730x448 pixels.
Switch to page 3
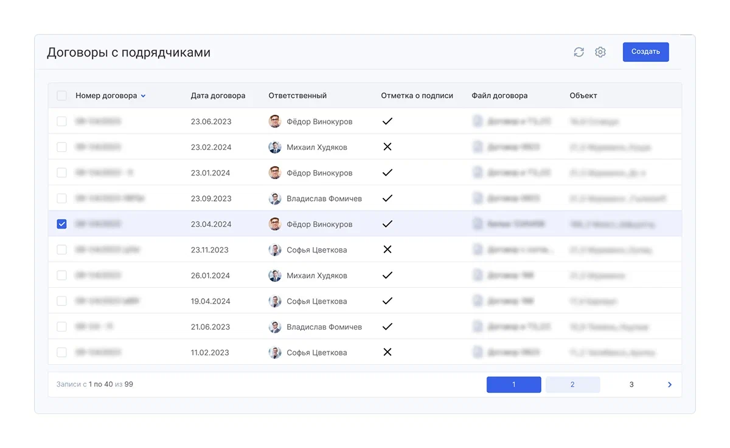[x=631, y=384]
